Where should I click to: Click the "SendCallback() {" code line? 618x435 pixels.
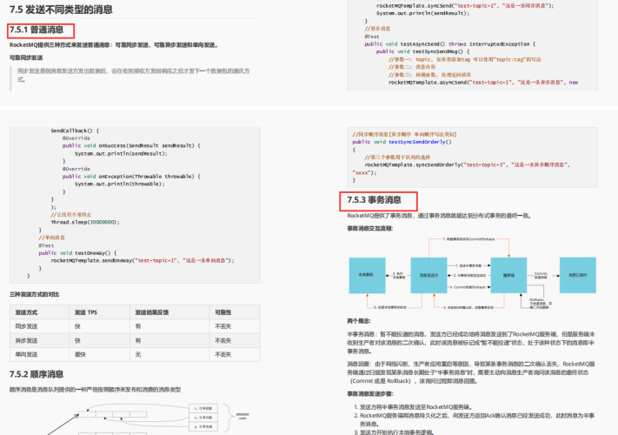[75, 130]
